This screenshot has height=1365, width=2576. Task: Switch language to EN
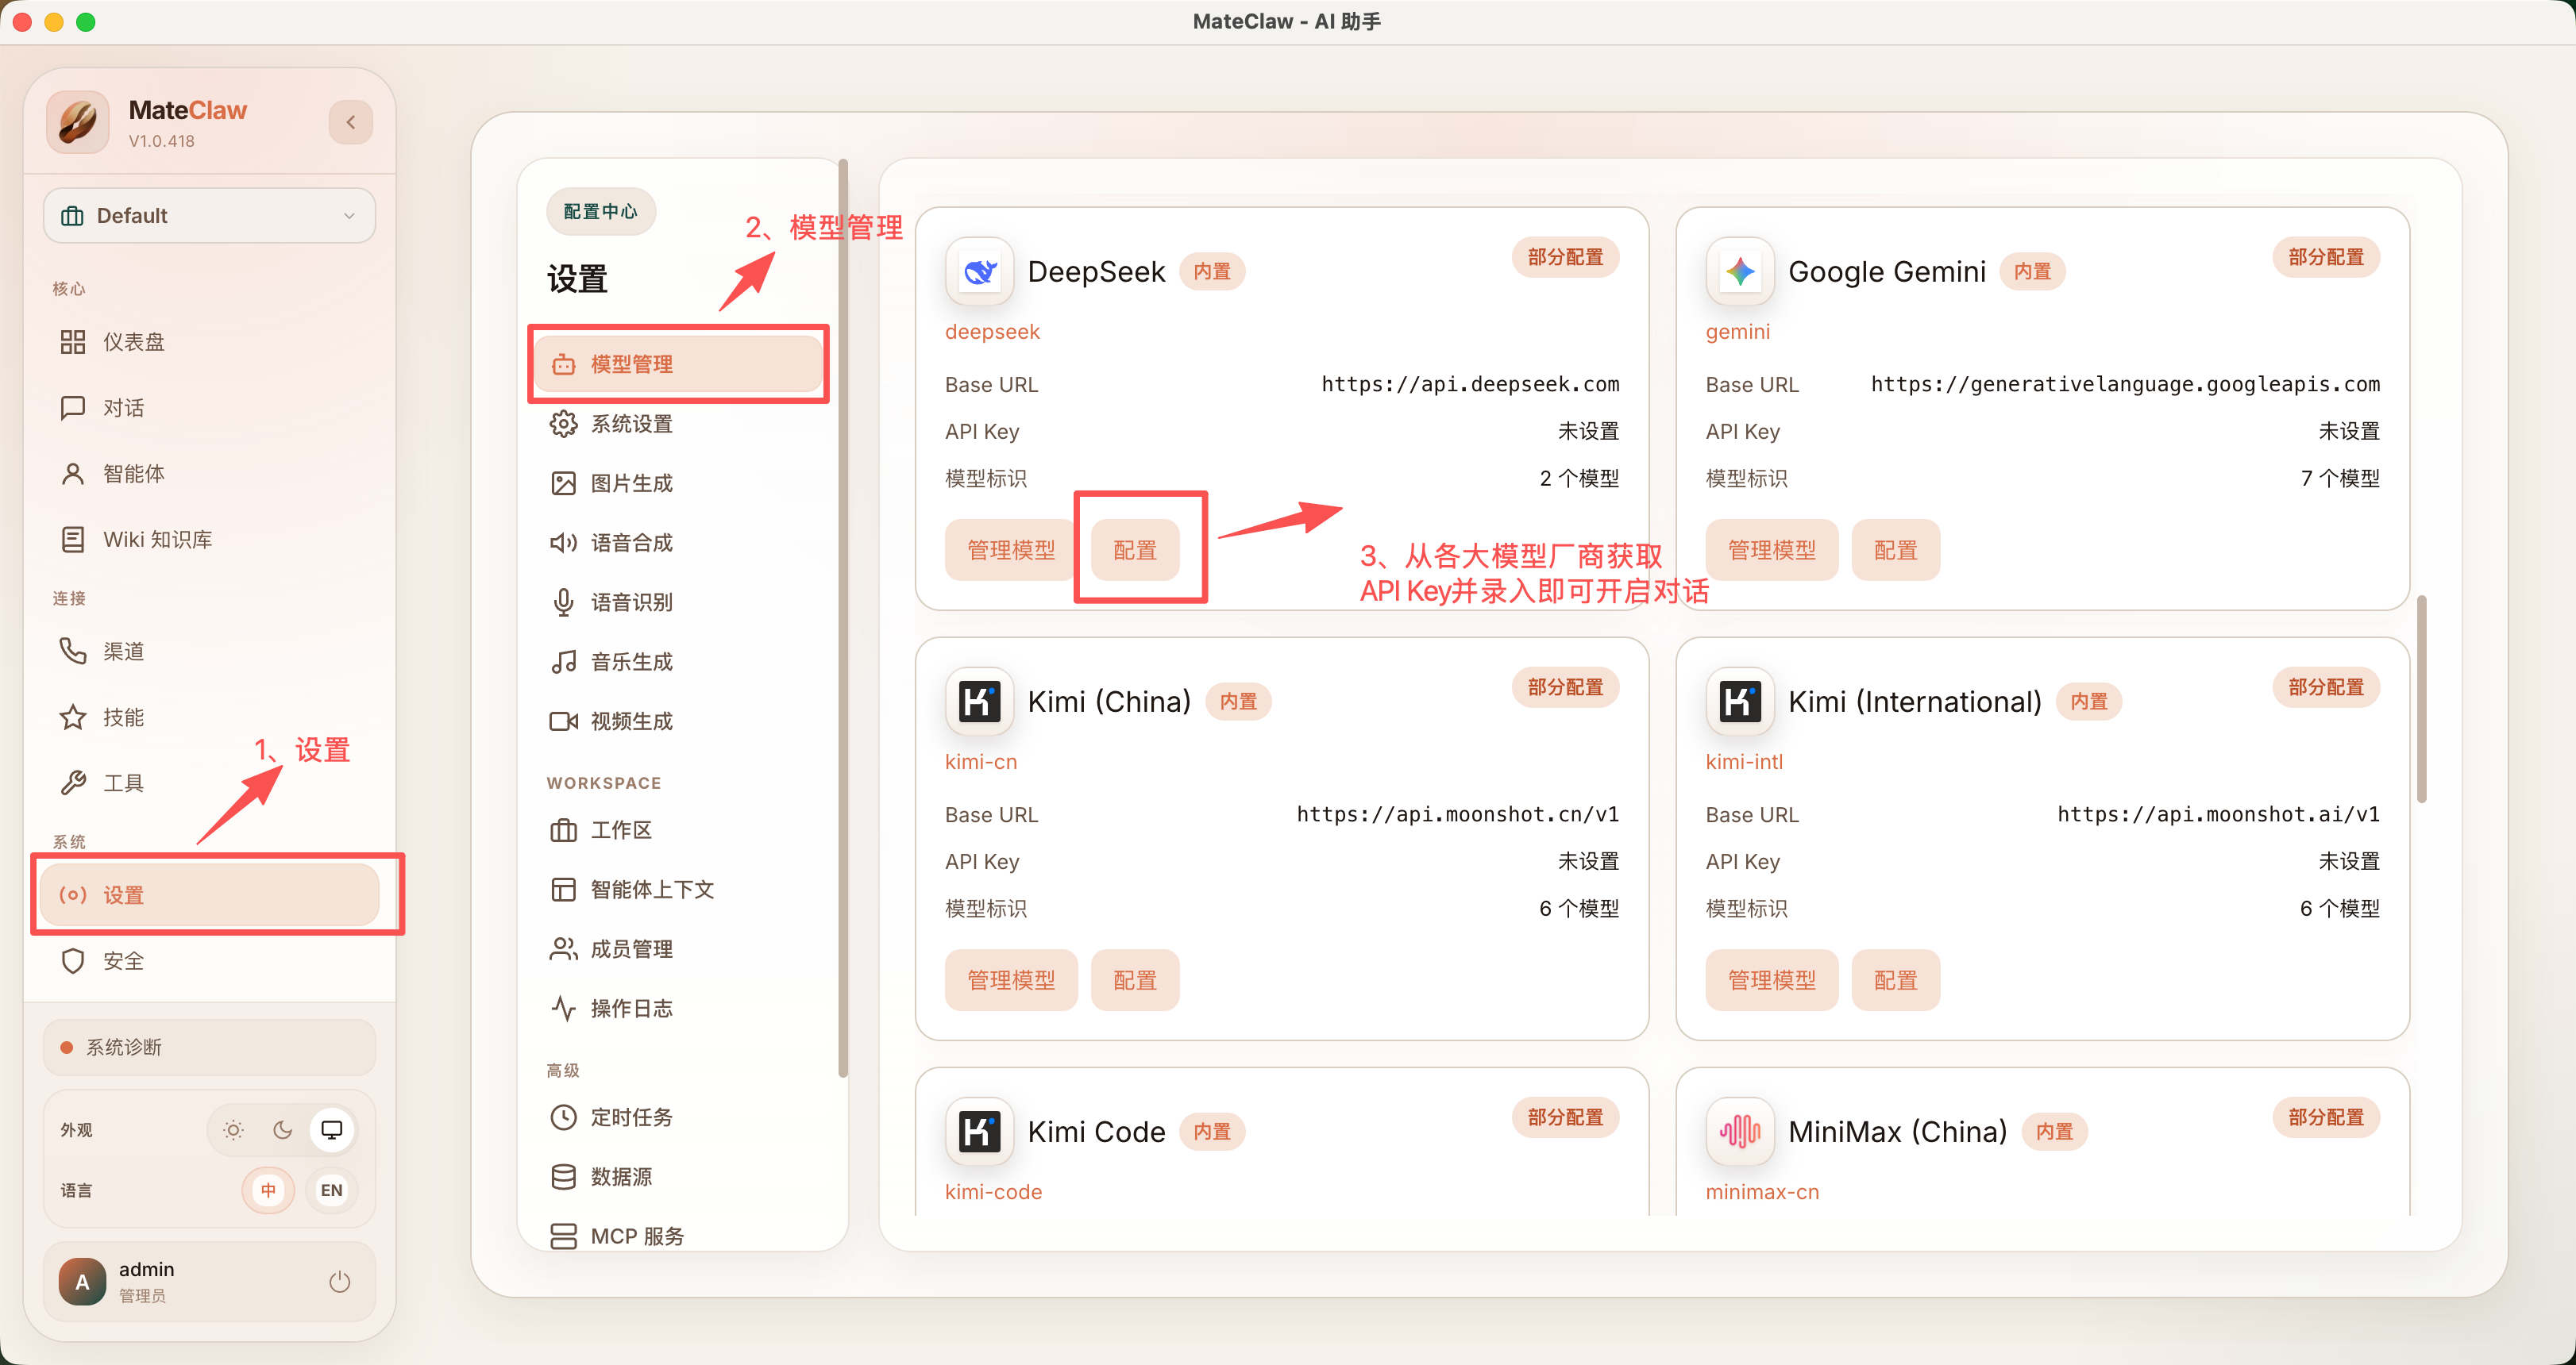pyautogui.click(x=331, y=1190)
